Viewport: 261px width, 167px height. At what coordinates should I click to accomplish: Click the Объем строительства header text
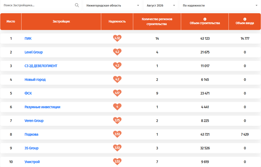205,23
